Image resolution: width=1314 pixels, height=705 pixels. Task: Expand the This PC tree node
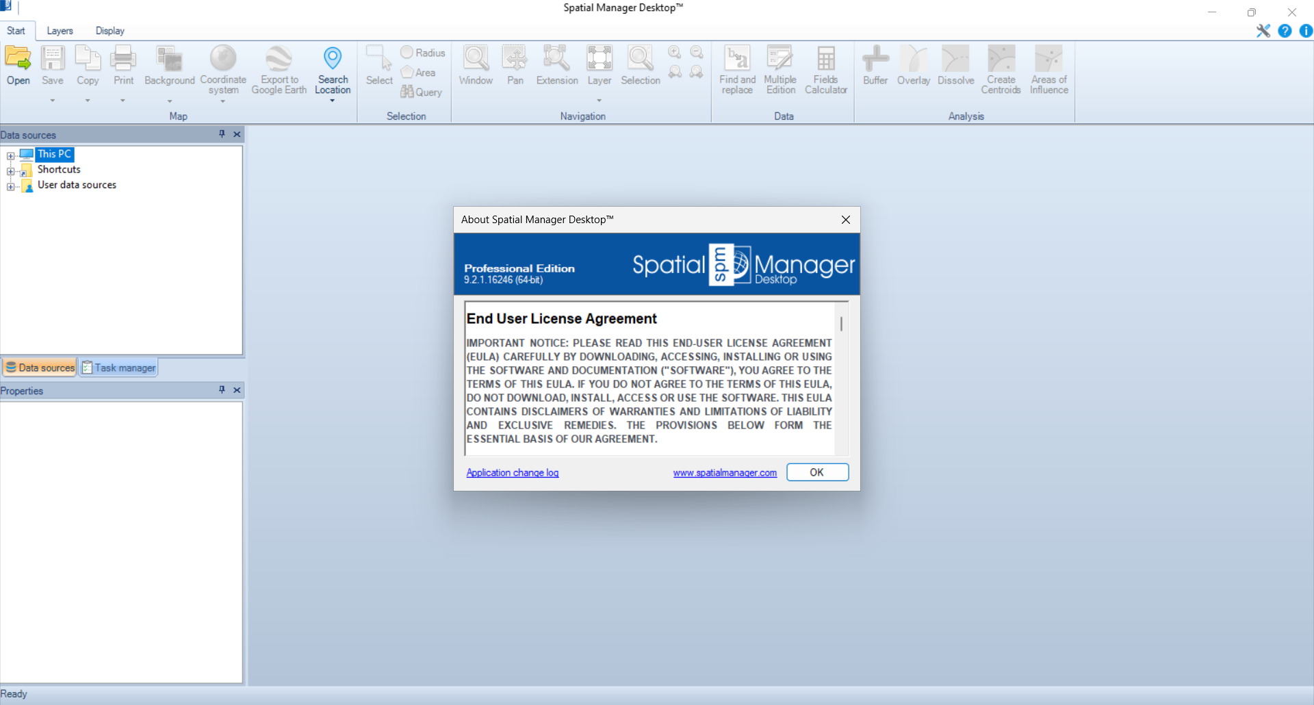(x=10, y=156)
